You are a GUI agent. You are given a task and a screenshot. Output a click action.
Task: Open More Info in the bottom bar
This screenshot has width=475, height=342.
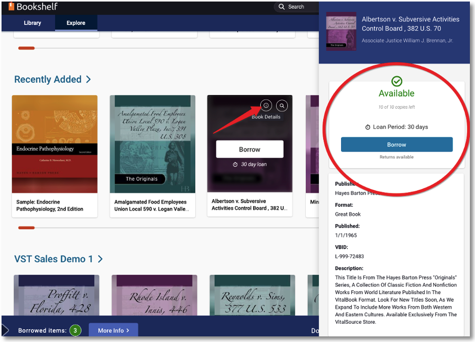point(114,330)
